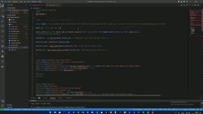Screen dimensions: 203x114
Task: Open functions.php in the file tree
Action: click(x=15, y=31)
